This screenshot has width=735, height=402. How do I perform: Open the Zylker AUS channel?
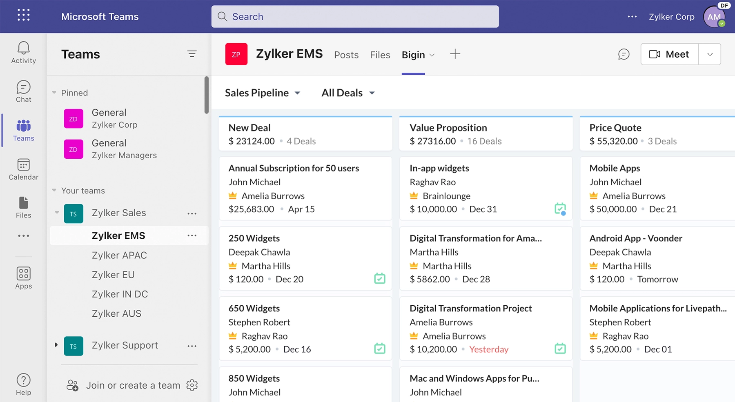116,313
